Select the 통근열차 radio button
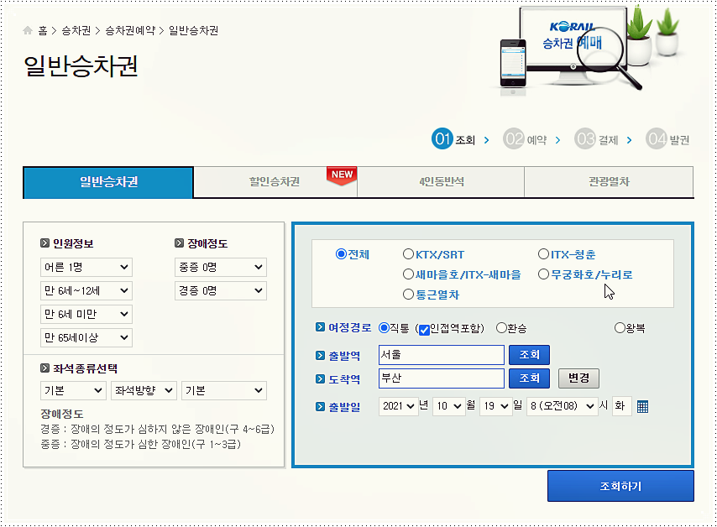This screenshot has height=527, width=717. (x=408, y=294)
